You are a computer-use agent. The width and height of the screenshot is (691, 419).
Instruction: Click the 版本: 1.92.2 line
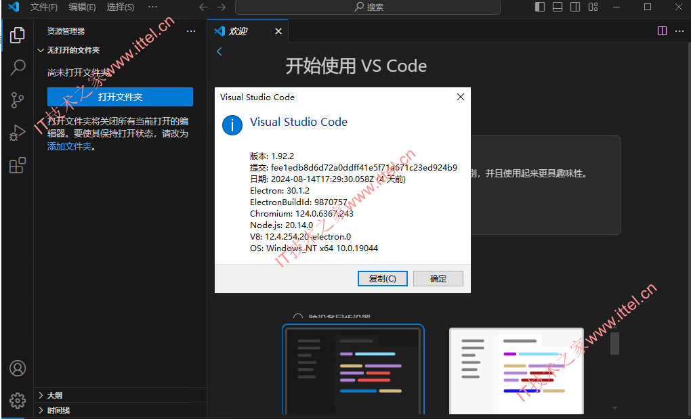(x=272, y=156)
